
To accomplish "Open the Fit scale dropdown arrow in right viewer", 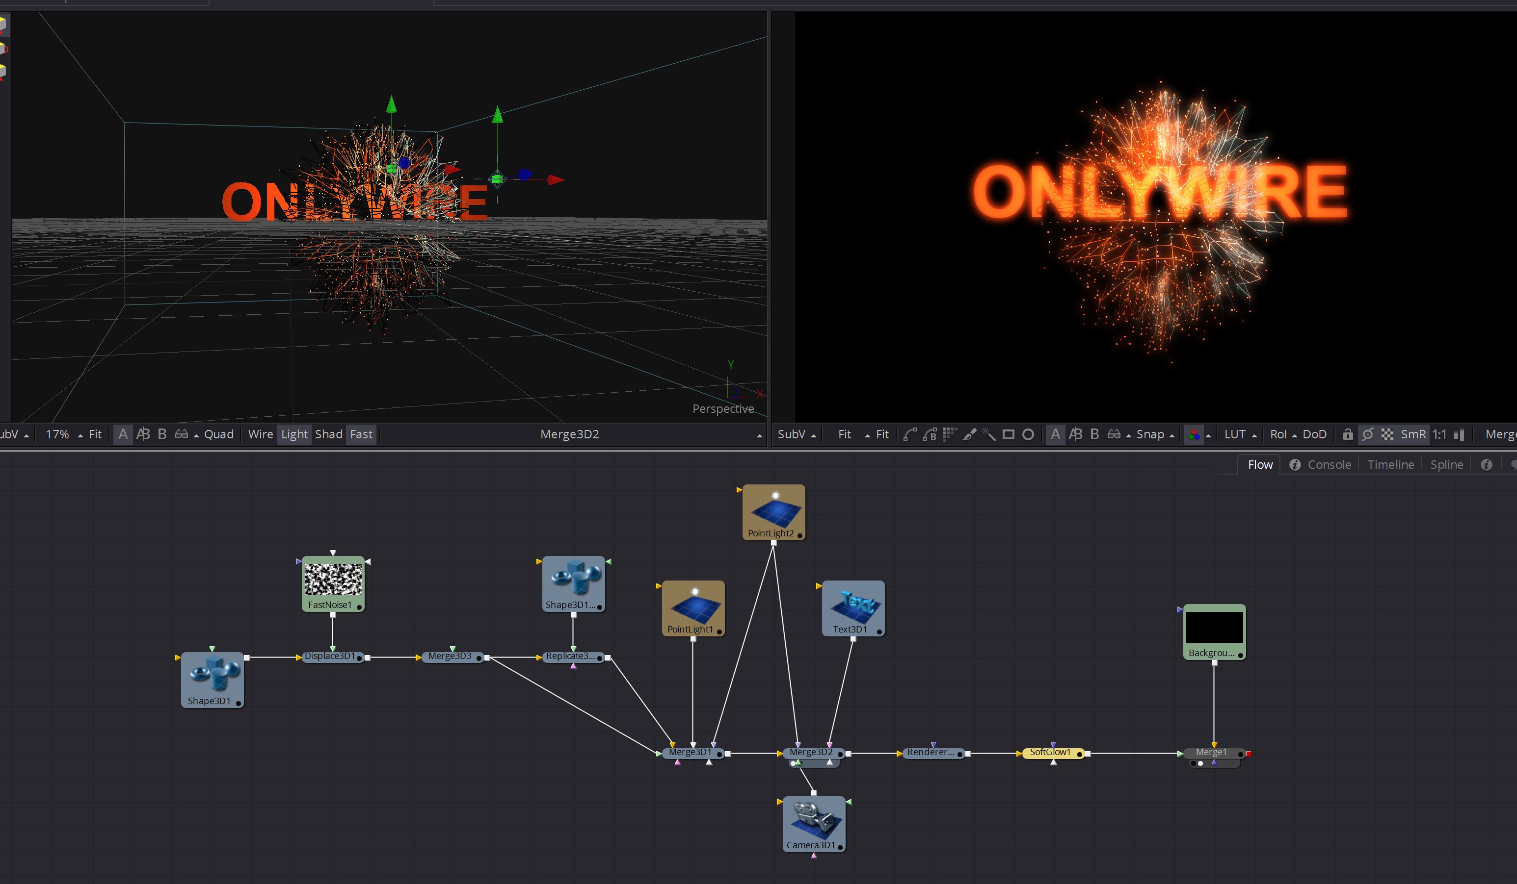I will click(868, 436).
